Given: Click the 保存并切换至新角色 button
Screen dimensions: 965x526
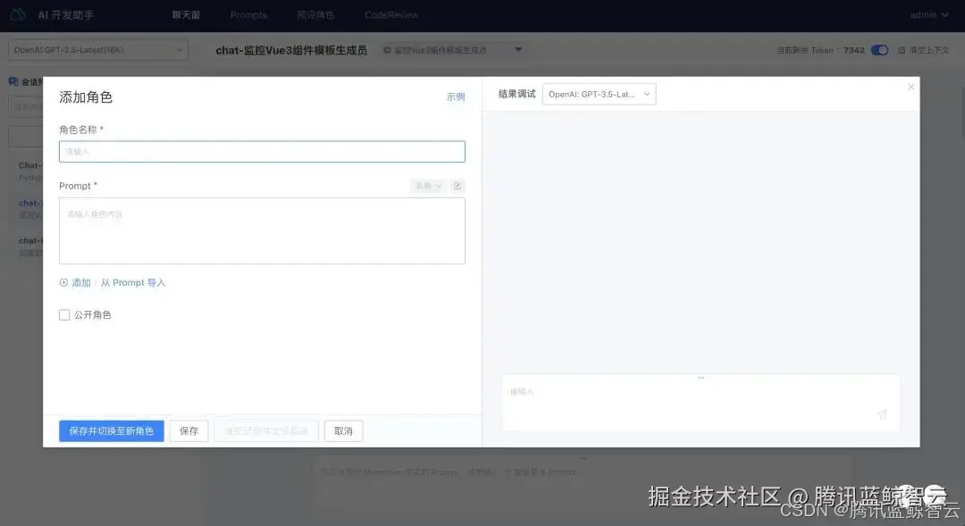Looking at the screenshot, I should 111,430.
